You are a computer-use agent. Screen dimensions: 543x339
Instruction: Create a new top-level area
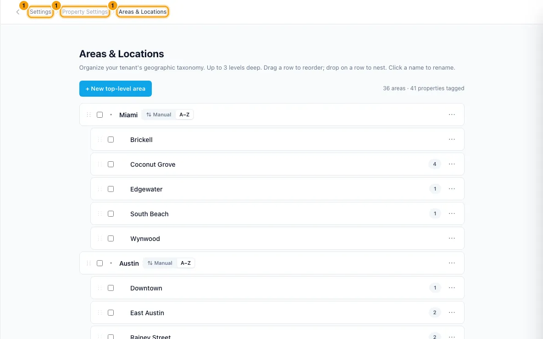pos(115,88)
